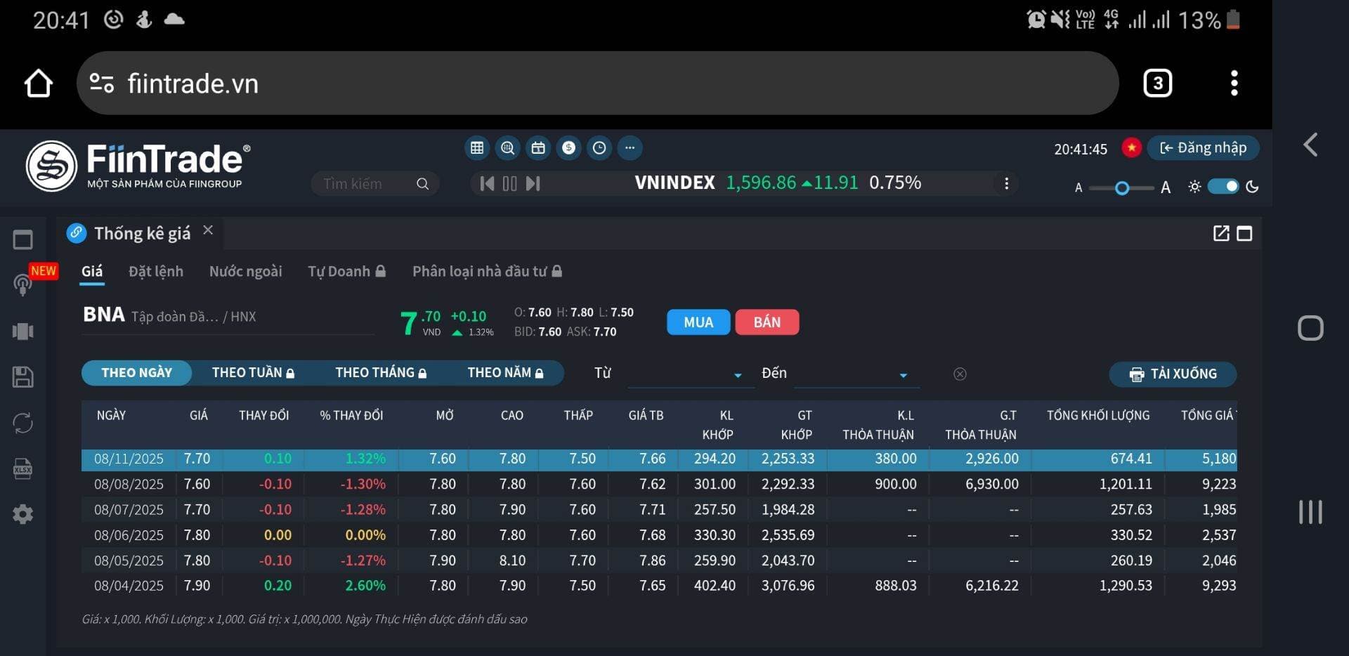Switch to the Đặt lệnh tab

click(156, 272)
